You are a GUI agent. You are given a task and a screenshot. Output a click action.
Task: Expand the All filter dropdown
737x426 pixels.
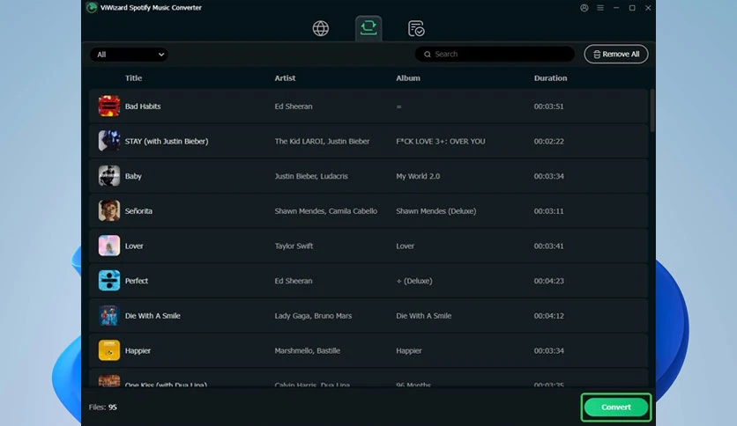[x=129, y=55]
